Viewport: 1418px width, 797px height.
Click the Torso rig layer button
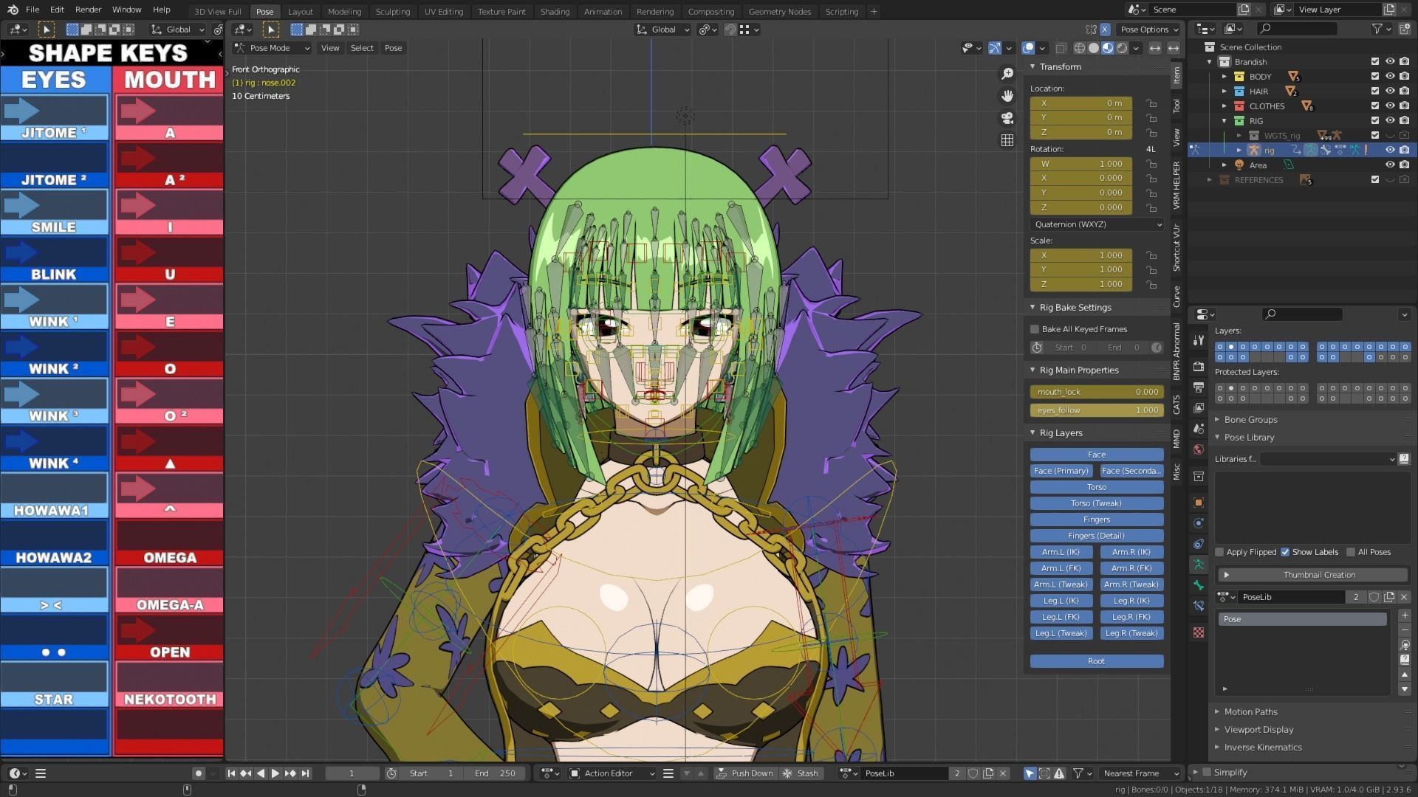tap(1097, 487)
